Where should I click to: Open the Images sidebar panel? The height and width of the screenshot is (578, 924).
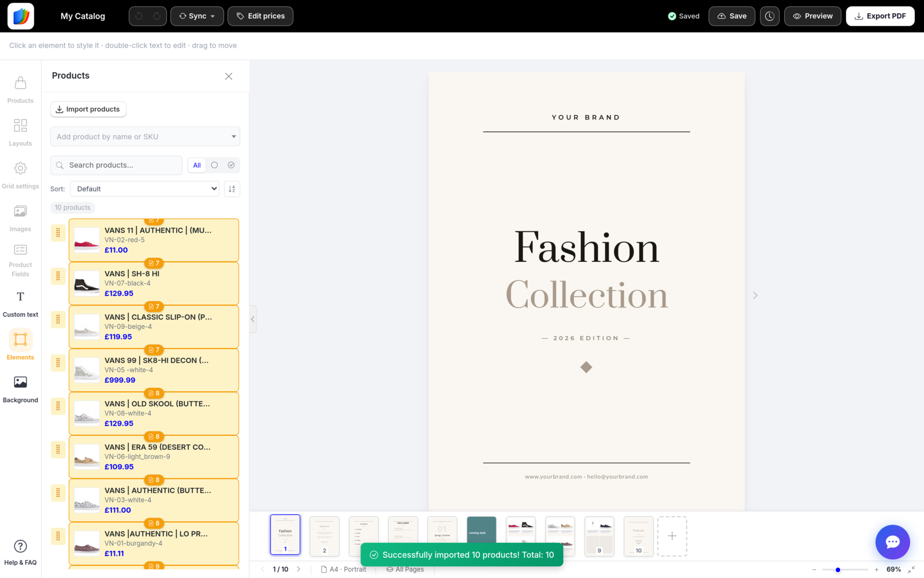(x=20, y=218)
